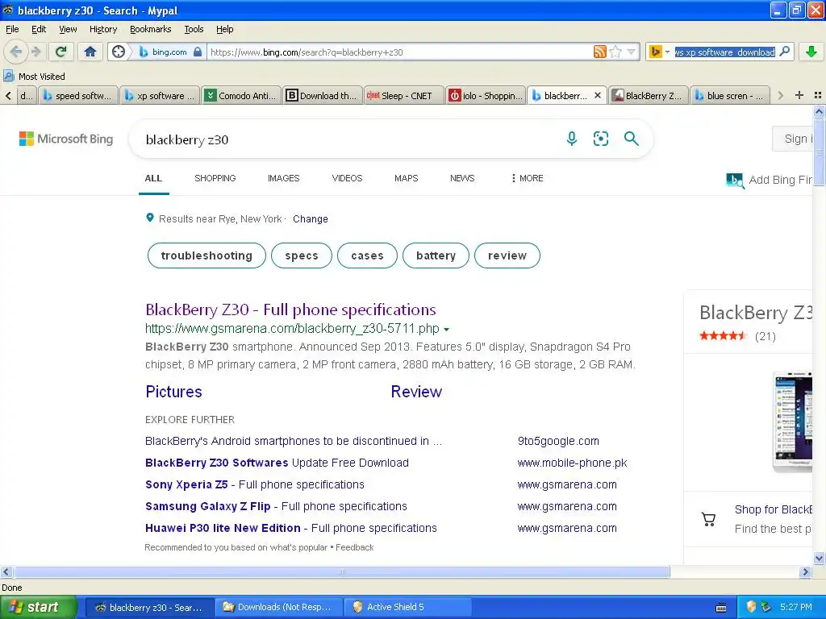Switch to the xp software tab
The image size is (826, 619).
(161, 96)
